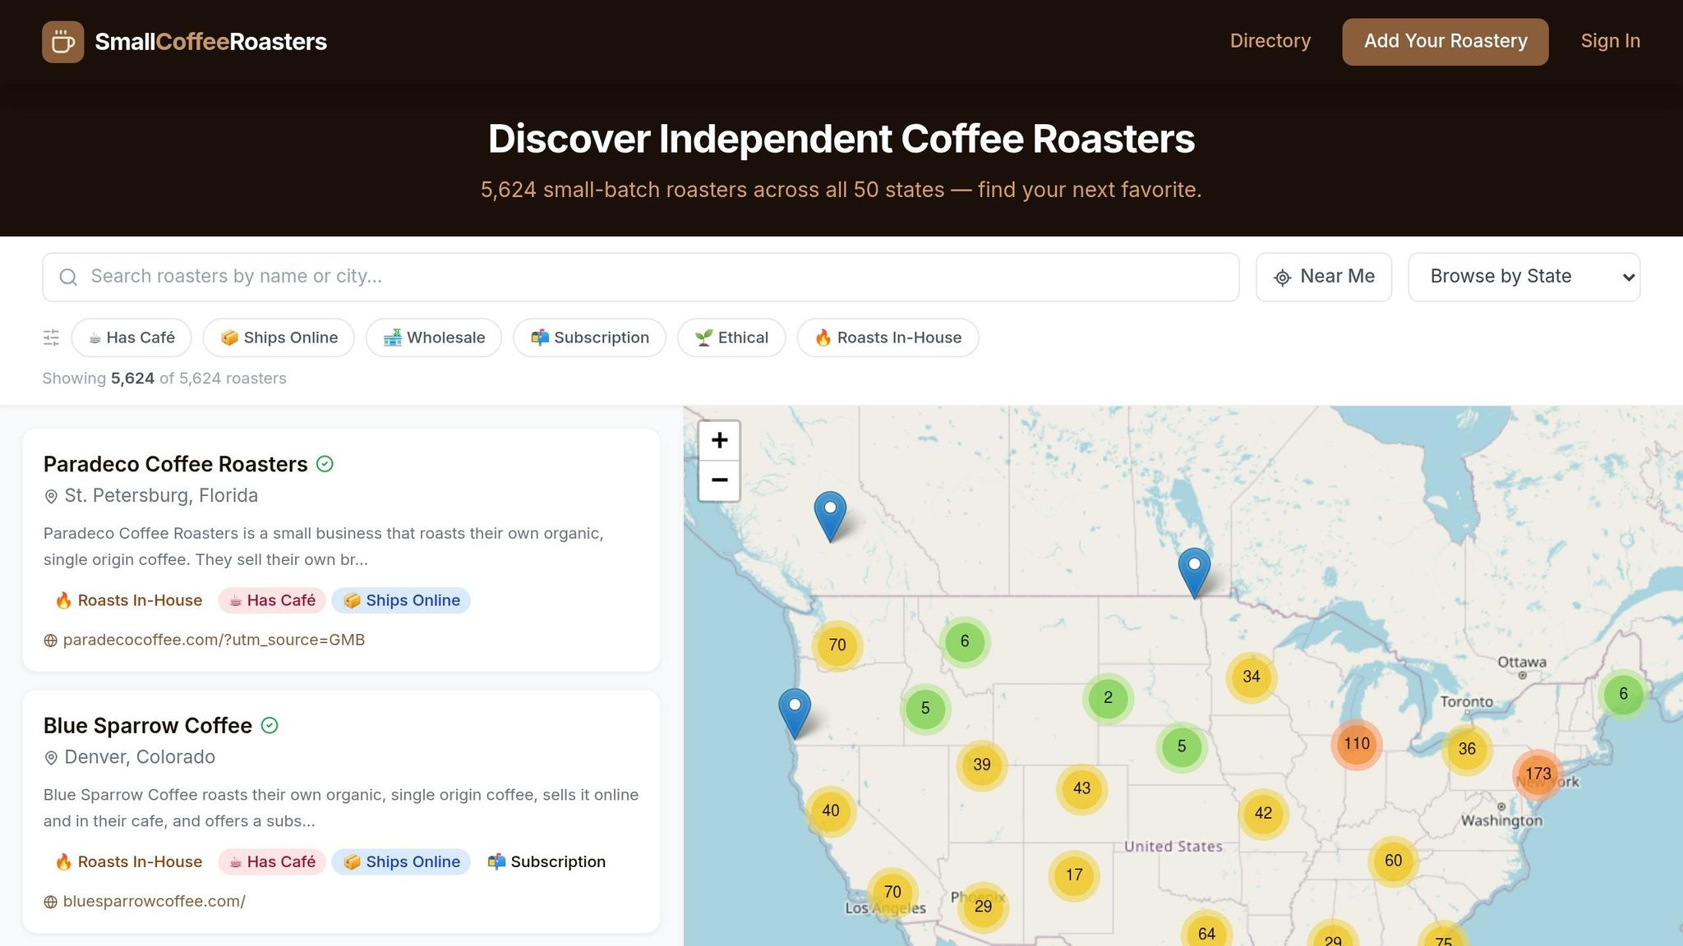Click the map cluster near Los Angeles
The image size is (1683, 946).
[892, 892]
